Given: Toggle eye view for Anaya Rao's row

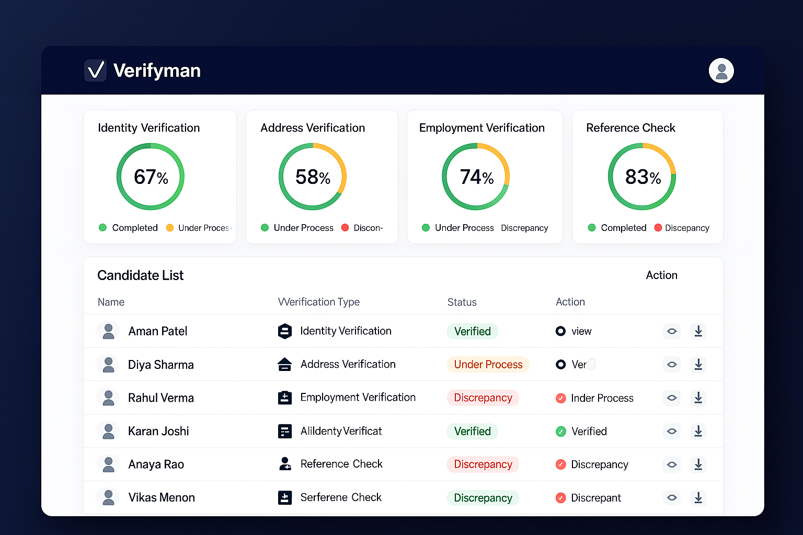Looking at the screenshot, I should click(x=672, y=464).
